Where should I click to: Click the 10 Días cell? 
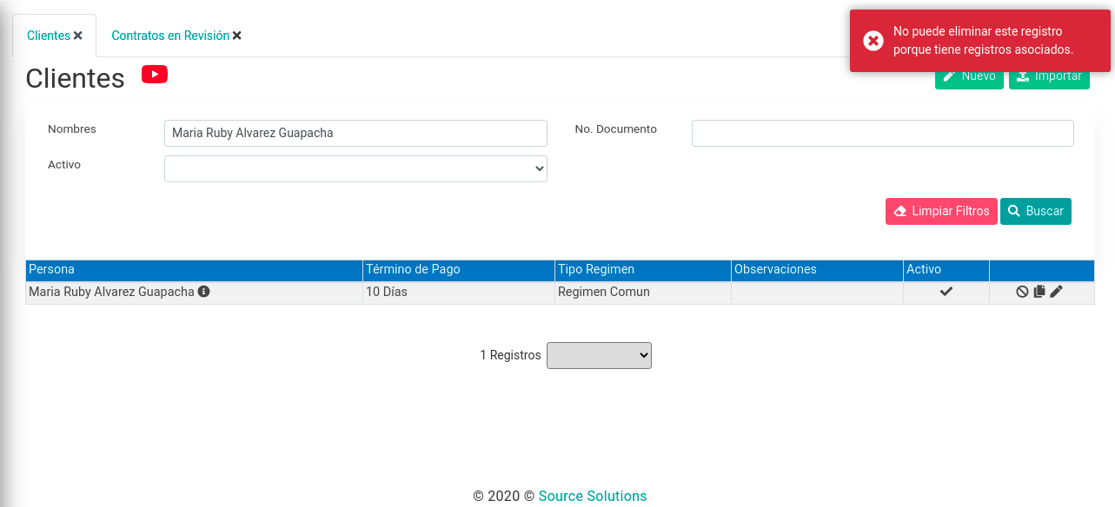[459, 293]
